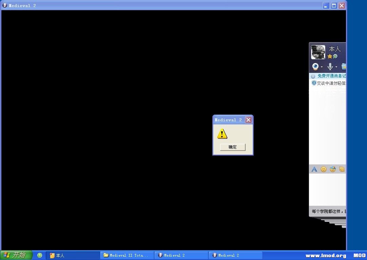The height and width of the screenshot is (260, 367).
Task: Switch to 本人 chat taskbar item
Action: 73,255
